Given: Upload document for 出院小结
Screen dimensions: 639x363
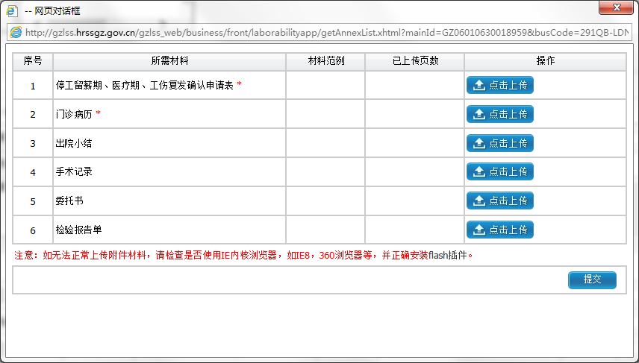Looking at the screenshot, I should pyautogui.click(x=499, y=143).
